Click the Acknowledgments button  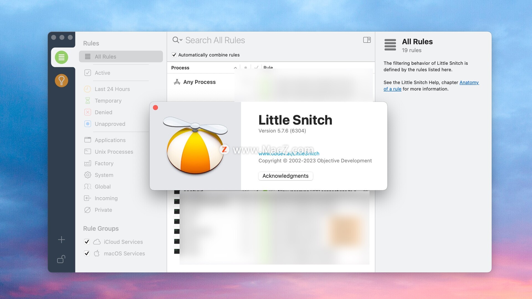coord(285,176)
